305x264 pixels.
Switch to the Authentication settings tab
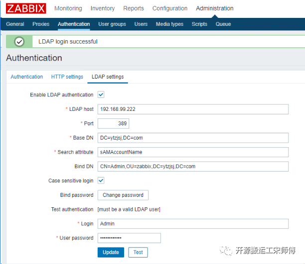coord(26,77)
